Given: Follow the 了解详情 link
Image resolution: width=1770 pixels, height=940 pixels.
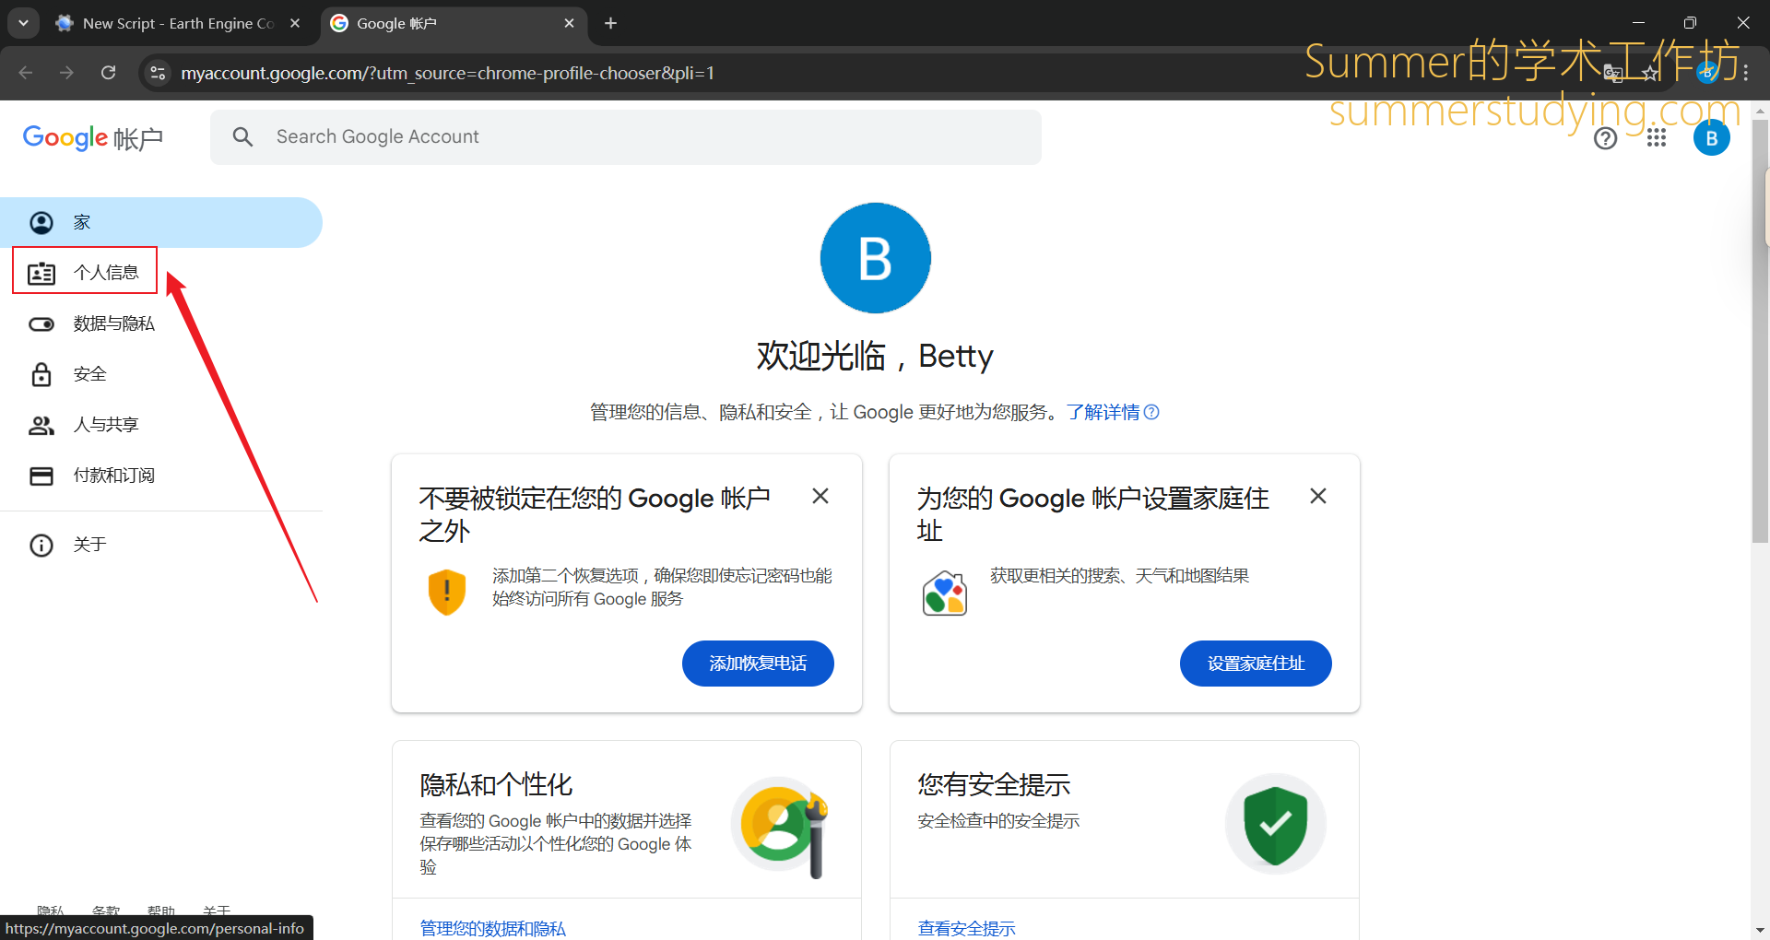Looking at the screenshot, I should pyautogui.click(x=1103, y=412).
